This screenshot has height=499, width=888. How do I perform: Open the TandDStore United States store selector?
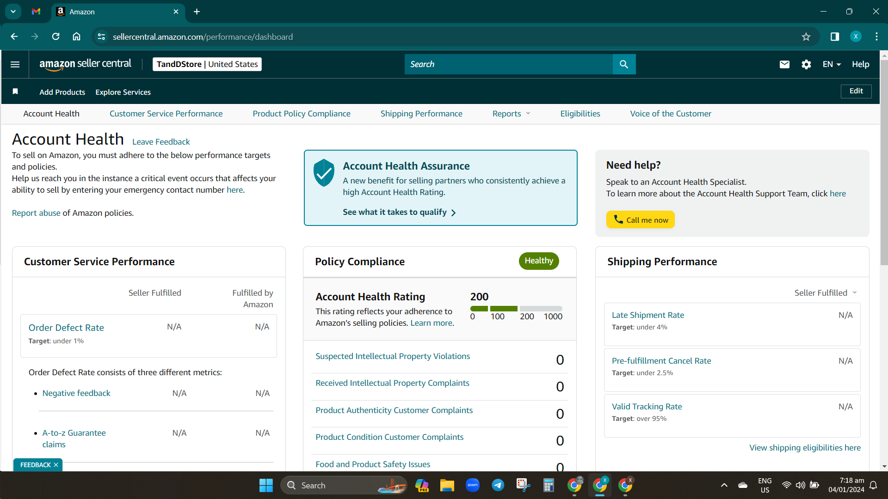[207, 64]
